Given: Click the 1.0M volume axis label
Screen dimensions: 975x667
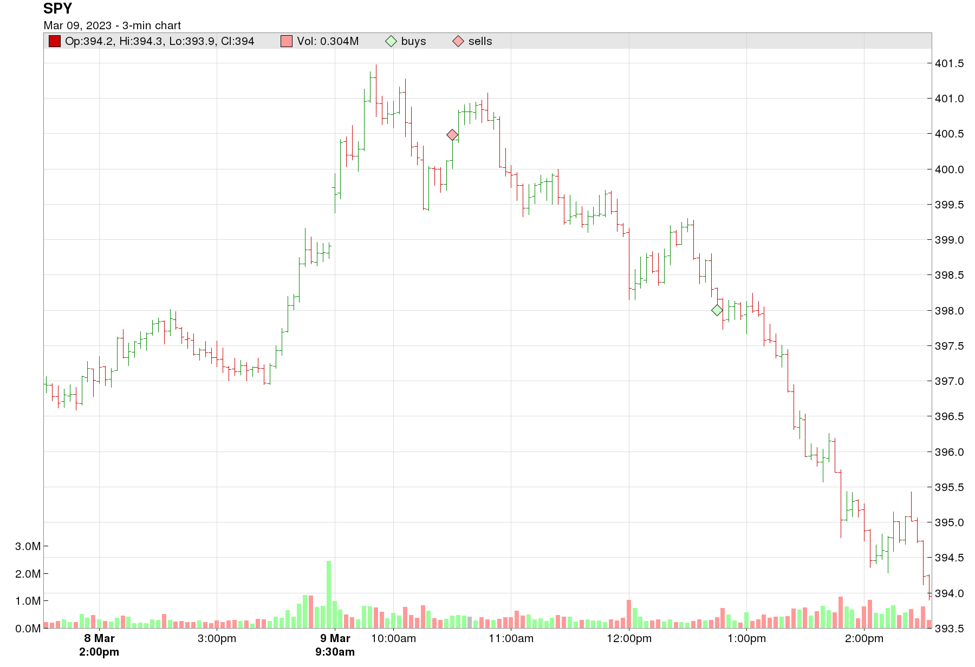Looking at the screenshot, I should [28, 601].
